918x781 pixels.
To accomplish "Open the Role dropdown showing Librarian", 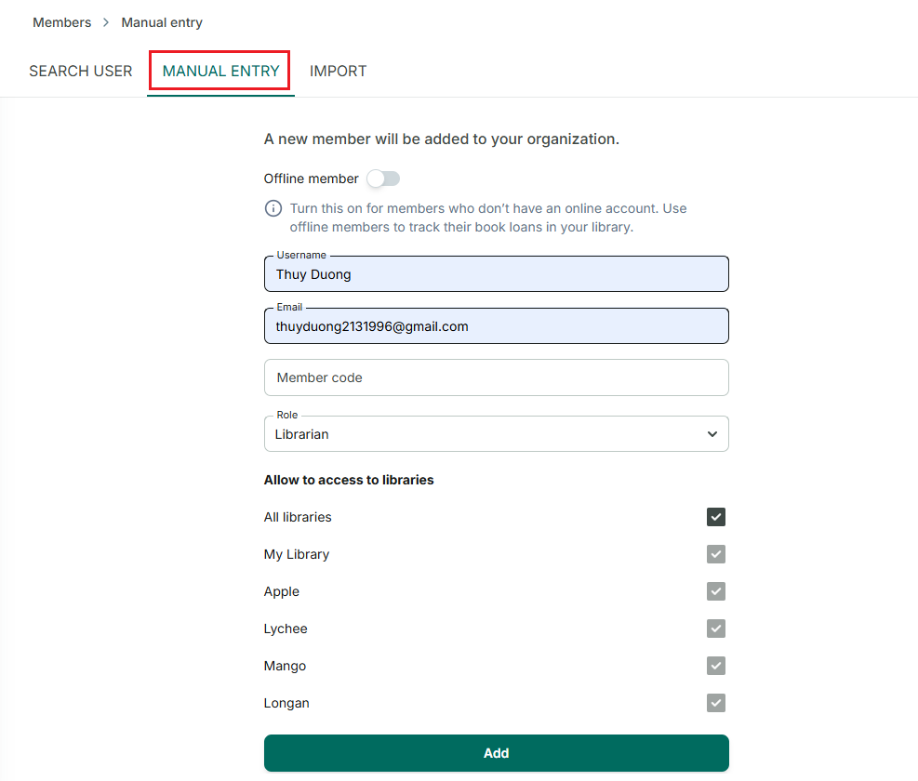I will [497, 434].
